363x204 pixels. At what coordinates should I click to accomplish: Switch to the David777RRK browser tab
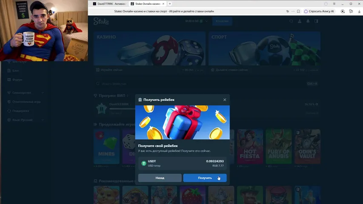[109, 4]
